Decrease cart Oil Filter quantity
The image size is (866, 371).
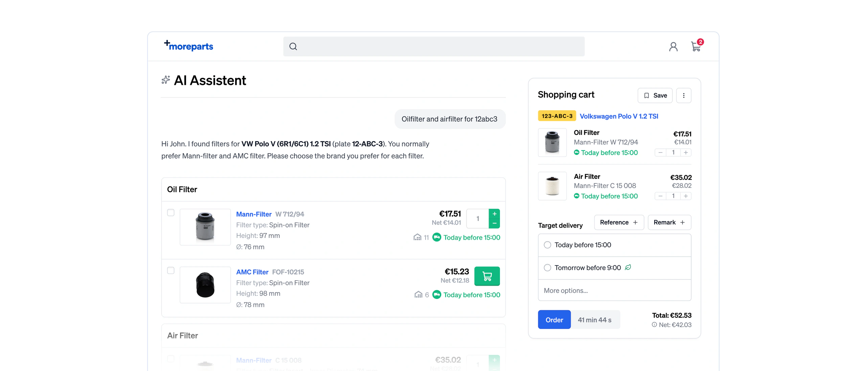point(660,153)
